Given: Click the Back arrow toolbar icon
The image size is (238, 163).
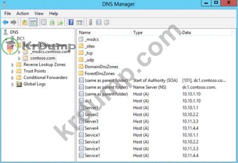Looking at the screenshot, I should [5, 23].
